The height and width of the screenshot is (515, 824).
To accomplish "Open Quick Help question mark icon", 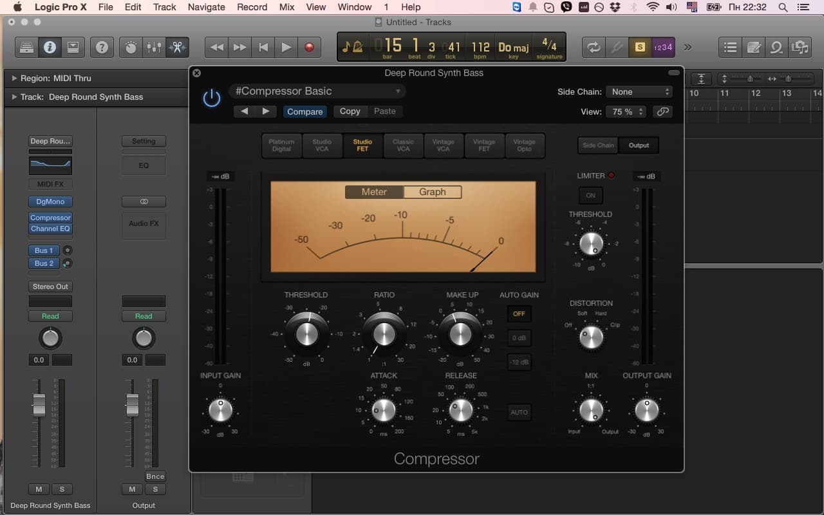I will pyautogui.click(x=102, y=47).
